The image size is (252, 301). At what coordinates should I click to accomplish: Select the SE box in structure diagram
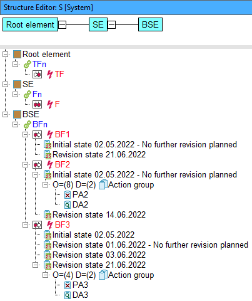[98, 24]
